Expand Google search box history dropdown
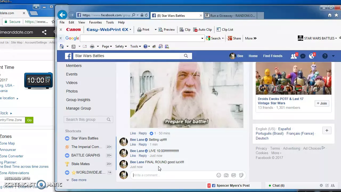341x192 pixels. [x=202, y=38]
